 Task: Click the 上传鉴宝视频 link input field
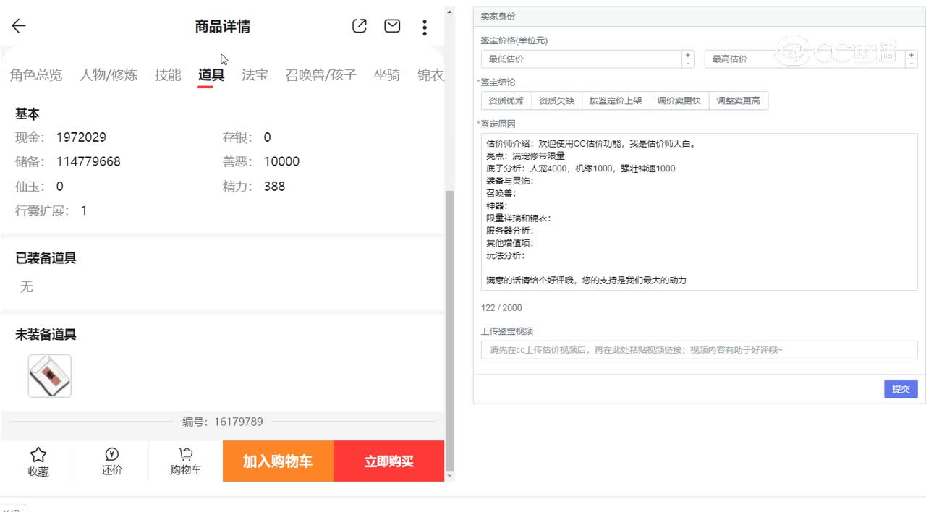(x=699, y=350)
